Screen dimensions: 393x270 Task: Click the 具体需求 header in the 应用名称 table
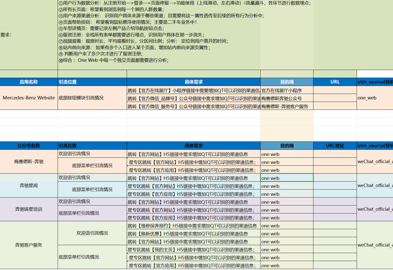coord(194,82)
